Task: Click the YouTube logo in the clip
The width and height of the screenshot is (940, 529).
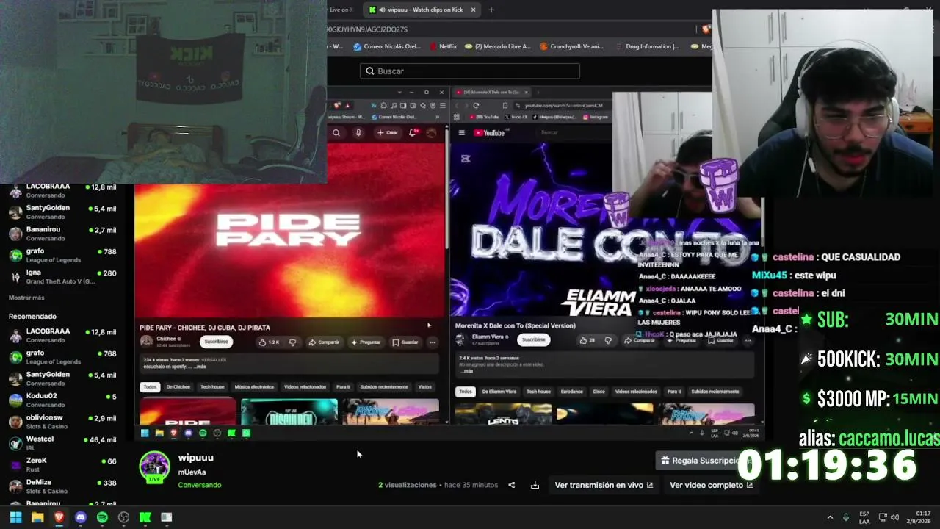Action: tap(489, 133)
